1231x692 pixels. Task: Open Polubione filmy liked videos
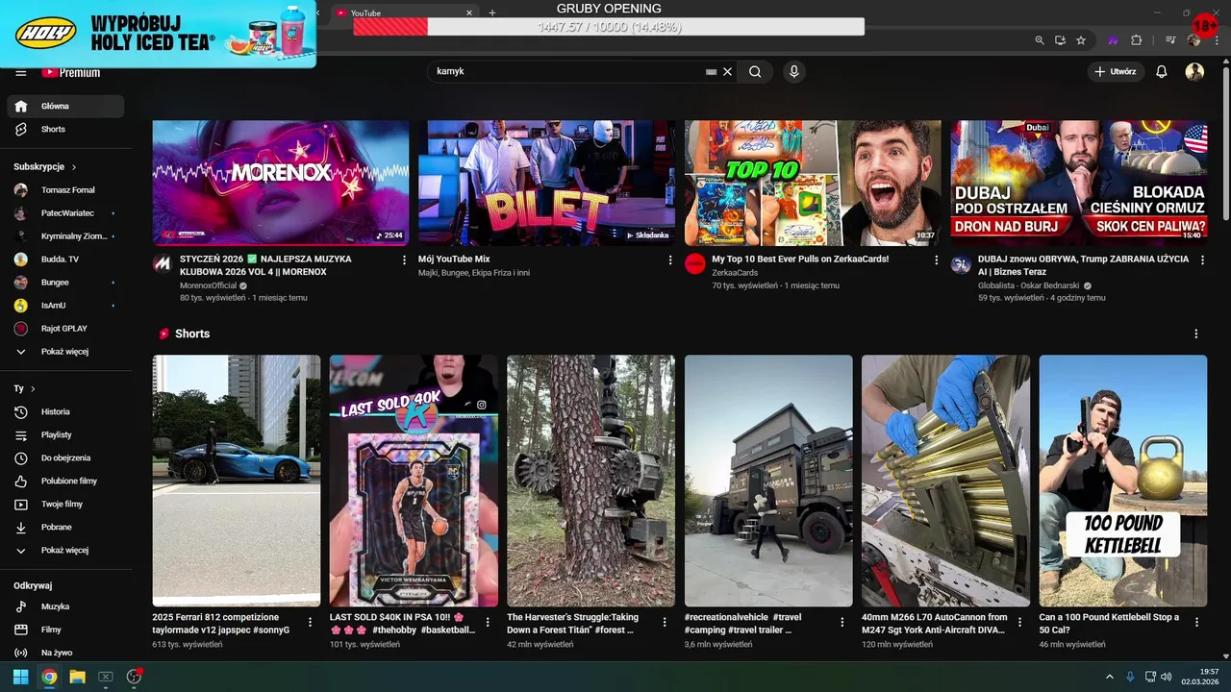(65, 481)
